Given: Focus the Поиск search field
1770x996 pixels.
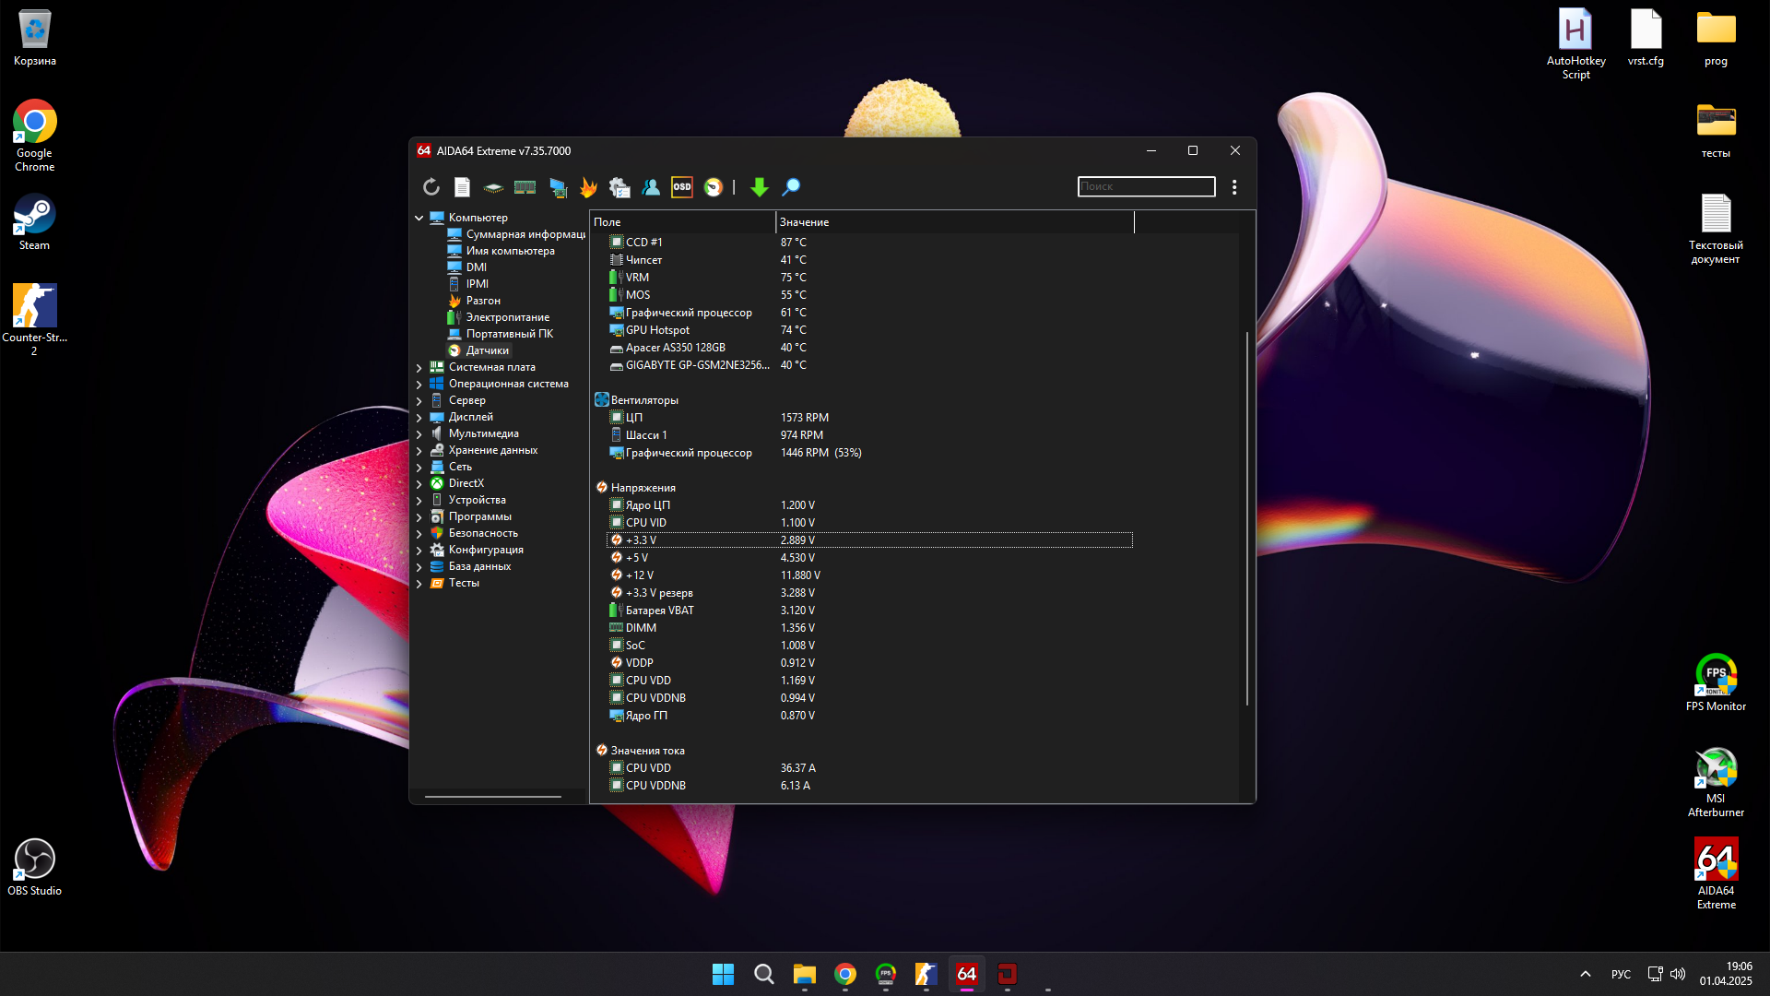Looking at the screenshot, I should tap(1147, 186).
